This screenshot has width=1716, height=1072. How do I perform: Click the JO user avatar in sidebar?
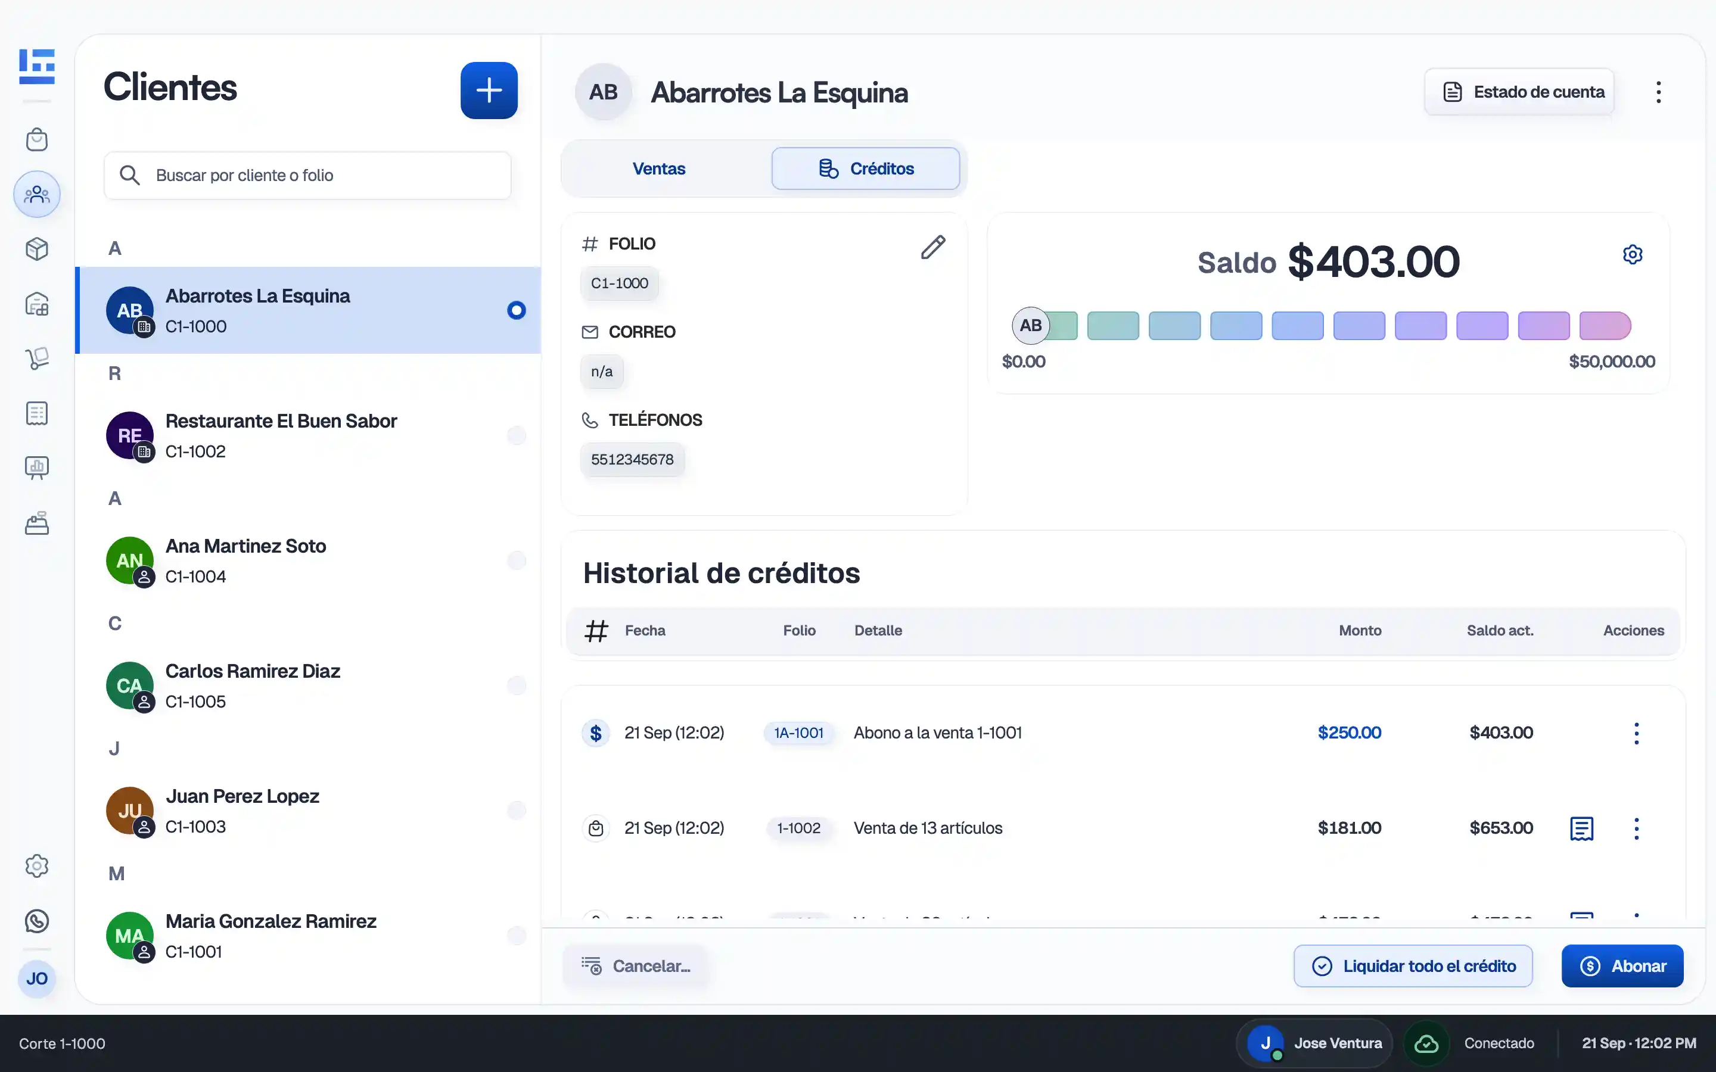(37, 979)
